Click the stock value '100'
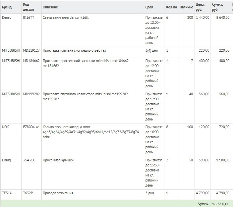This screenshot has width=233, height=207. pyautogui.click(x=190, y=127)
